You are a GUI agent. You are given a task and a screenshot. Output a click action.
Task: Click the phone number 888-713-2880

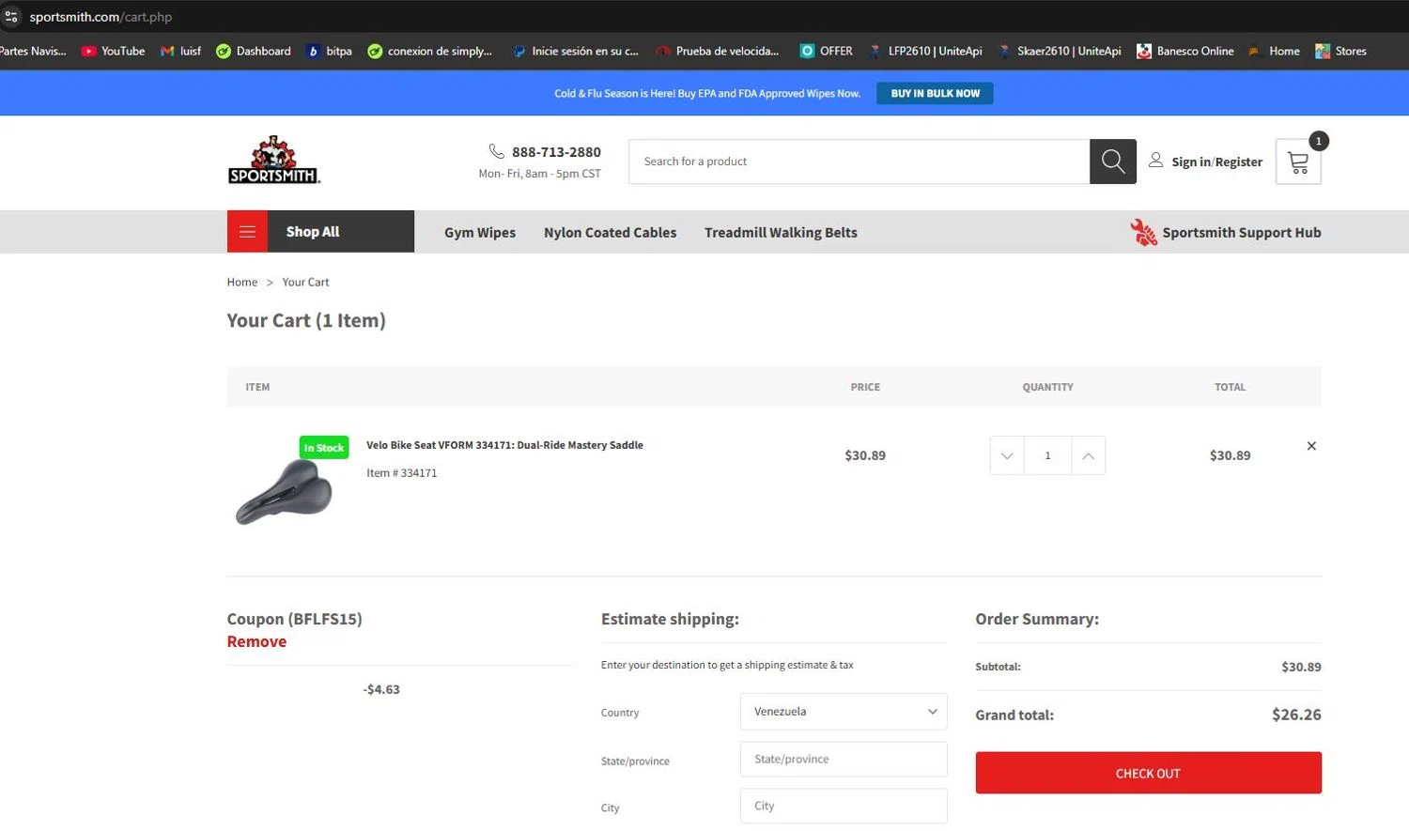(556, 152)
